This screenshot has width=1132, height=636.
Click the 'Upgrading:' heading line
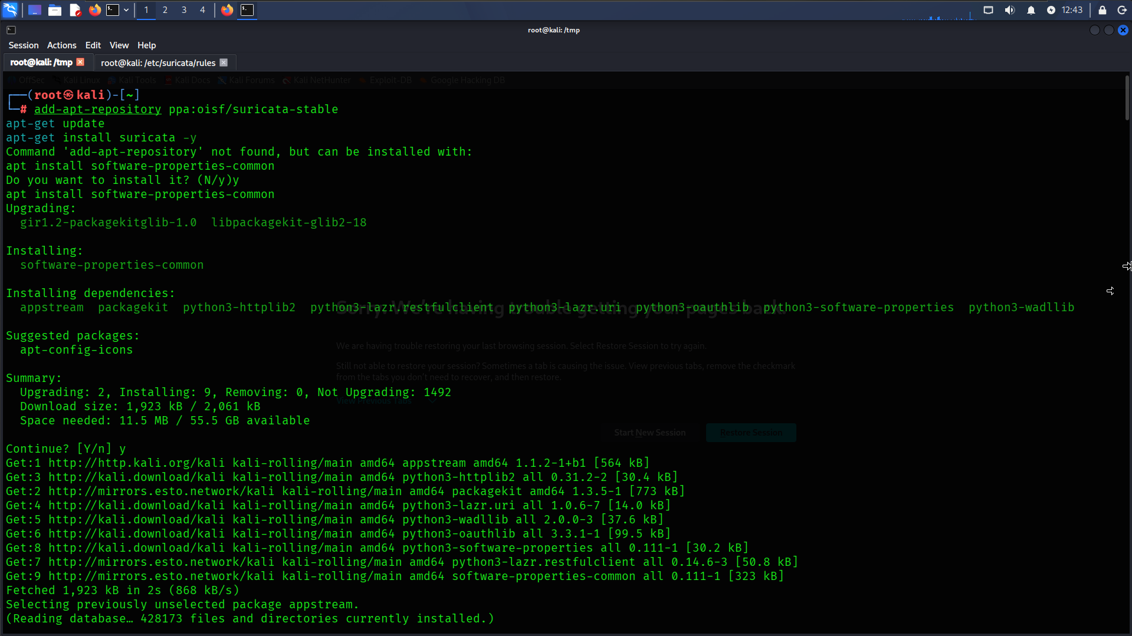click(x=41, y=209)
